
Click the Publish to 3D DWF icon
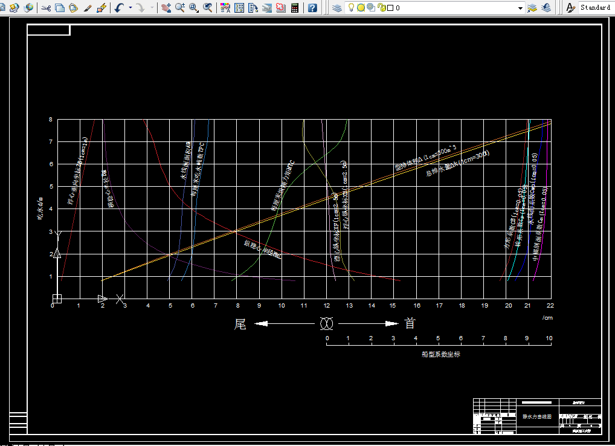tap(28, 7)
